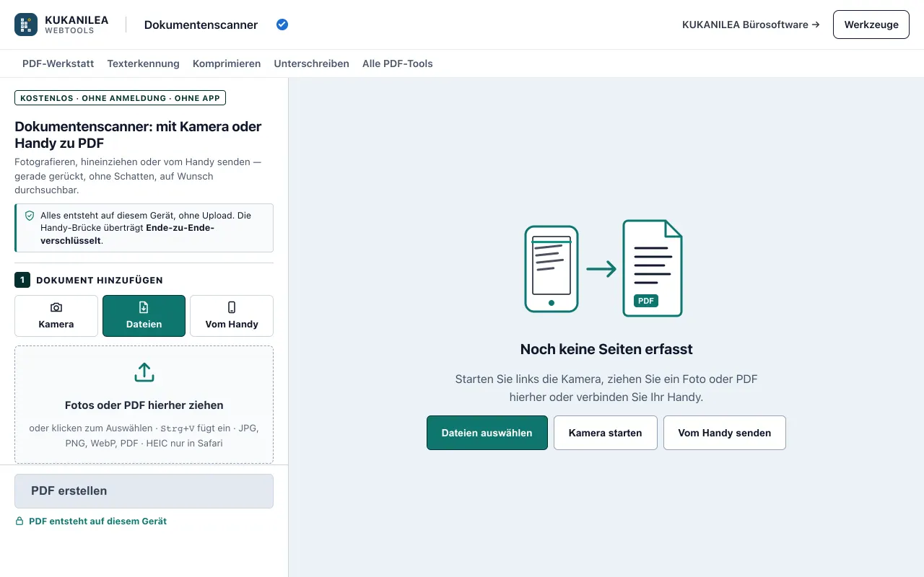The width and height of the screenshot is (924, 577).
Task: Click the upload arrow icon in drop zone
Action: click(x=144, y=372)
